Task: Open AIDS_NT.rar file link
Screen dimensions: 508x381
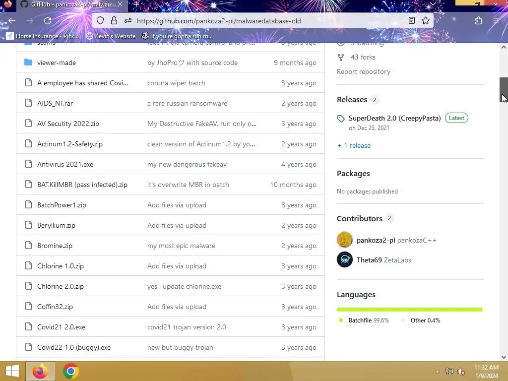Action: pos(55,103)
